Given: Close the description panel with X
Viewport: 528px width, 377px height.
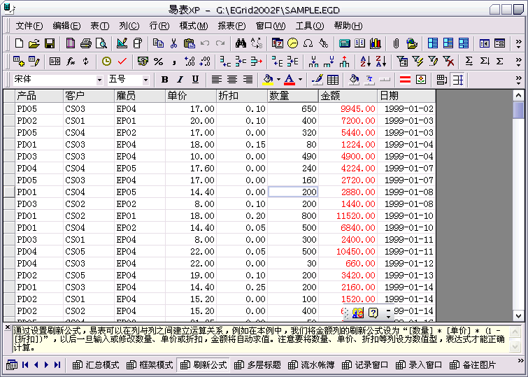Looking at the screenshot, I should pyautogui.click(x=7, y=327).
